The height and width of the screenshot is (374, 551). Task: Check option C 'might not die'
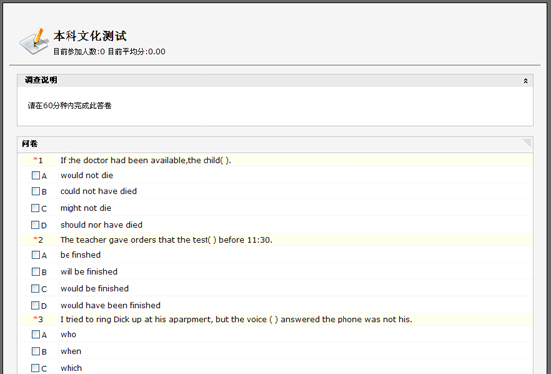tap(35, 208)
